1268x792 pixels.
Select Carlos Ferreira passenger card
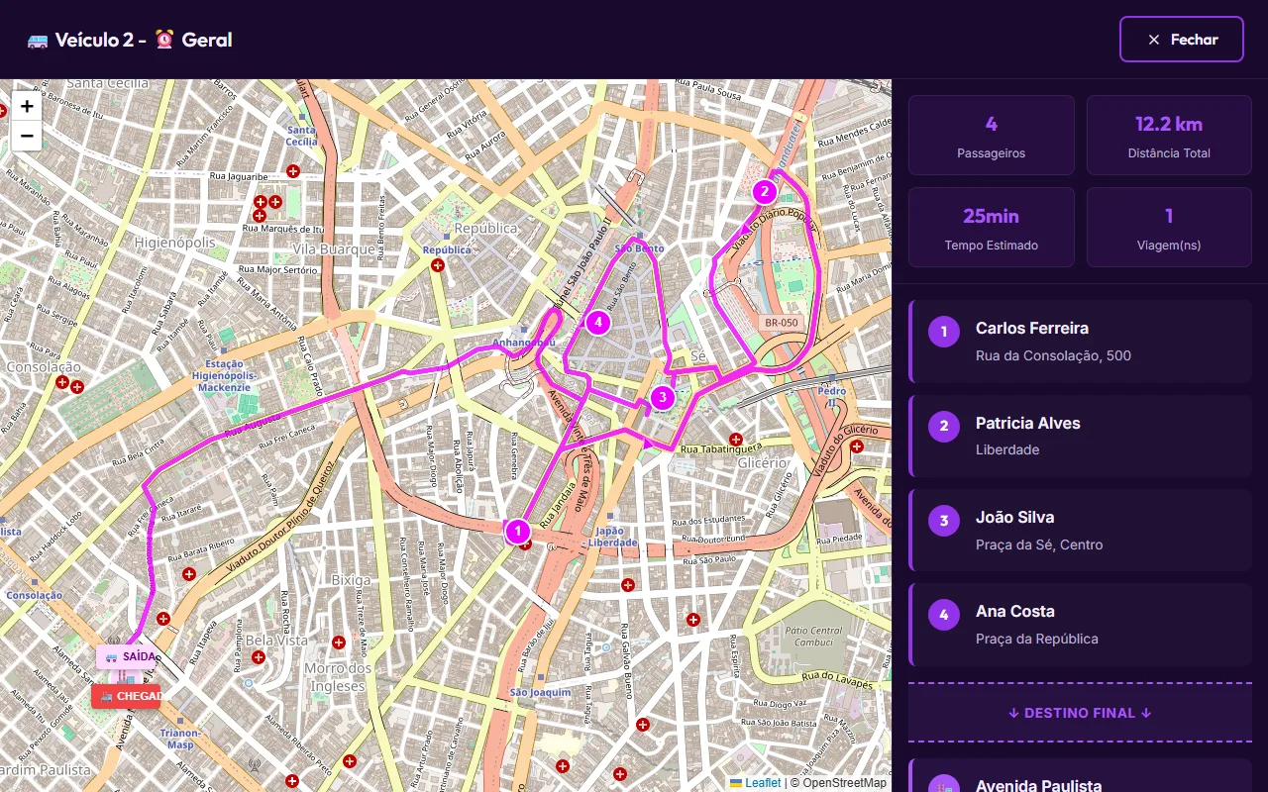coord(1081,342)
